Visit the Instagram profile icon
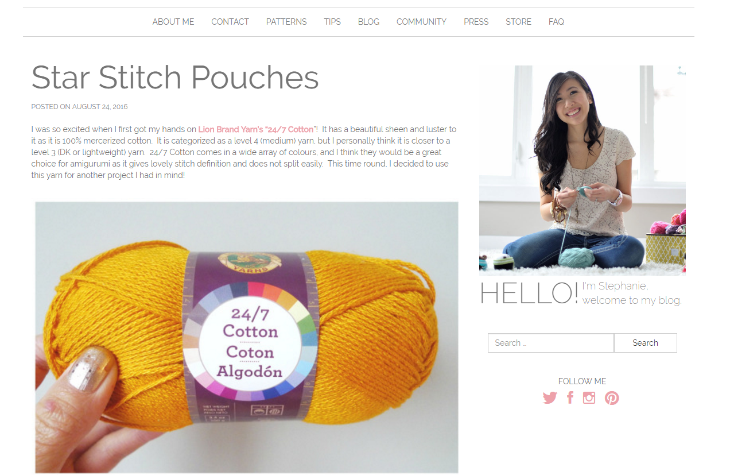The width and height of the screenshot is (730, 475). (x=589, y=397)
